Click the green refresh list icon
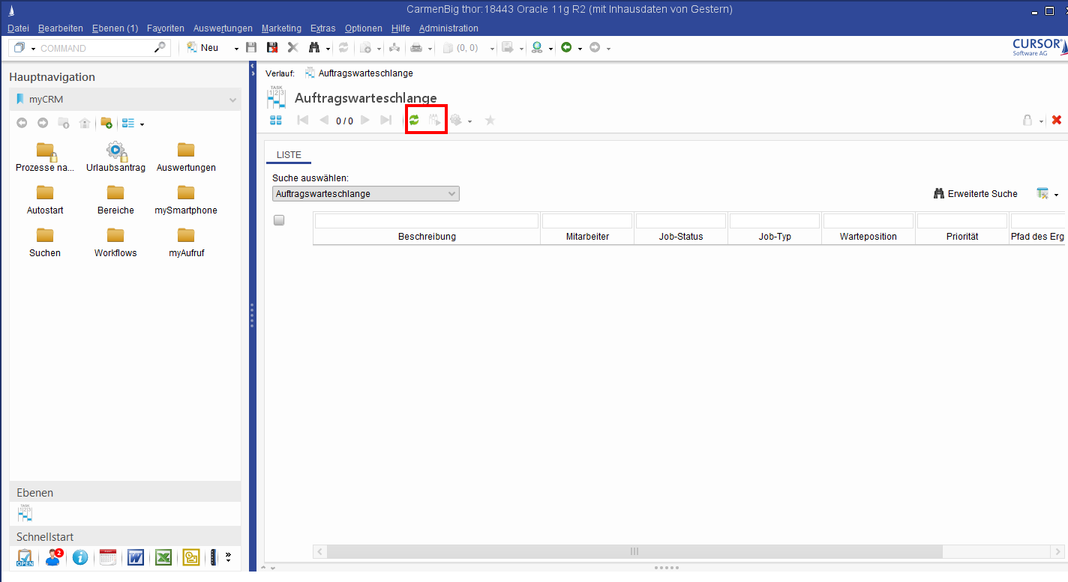 [414, 121]
